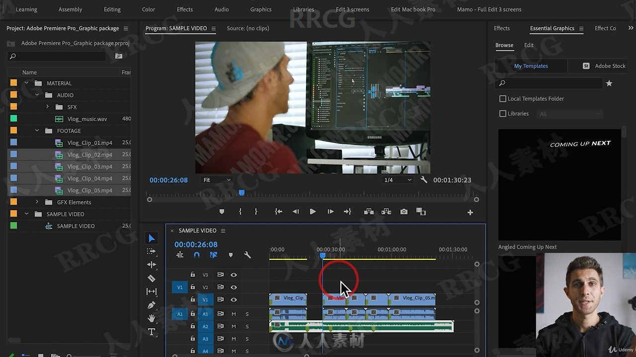Select the Type tool
The height and width of the screenshot is (357, 636).
pyautogui.click(x=152, y=332)
